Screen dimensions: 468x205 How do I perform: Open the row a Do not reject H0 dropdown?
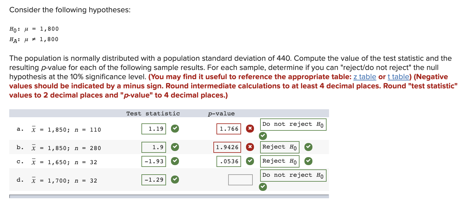click(293, 125)
